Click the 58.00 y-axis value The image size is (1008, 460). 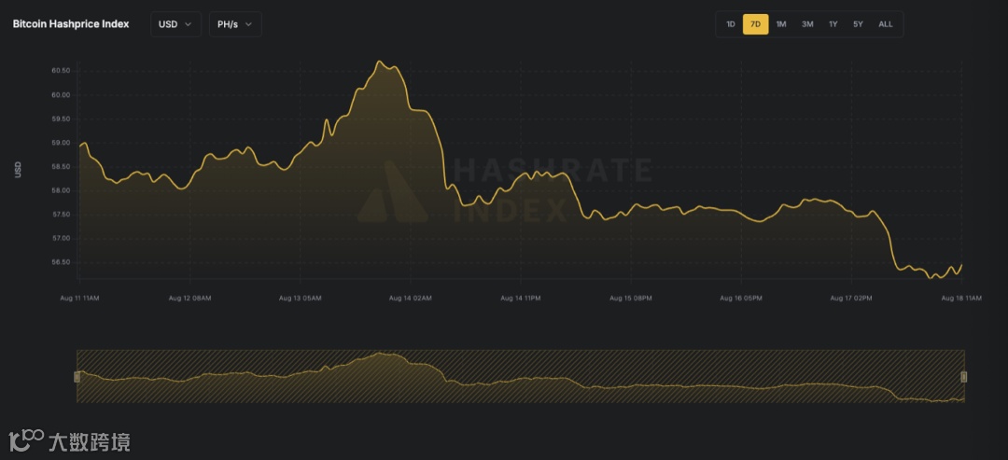tap(61, 190)
